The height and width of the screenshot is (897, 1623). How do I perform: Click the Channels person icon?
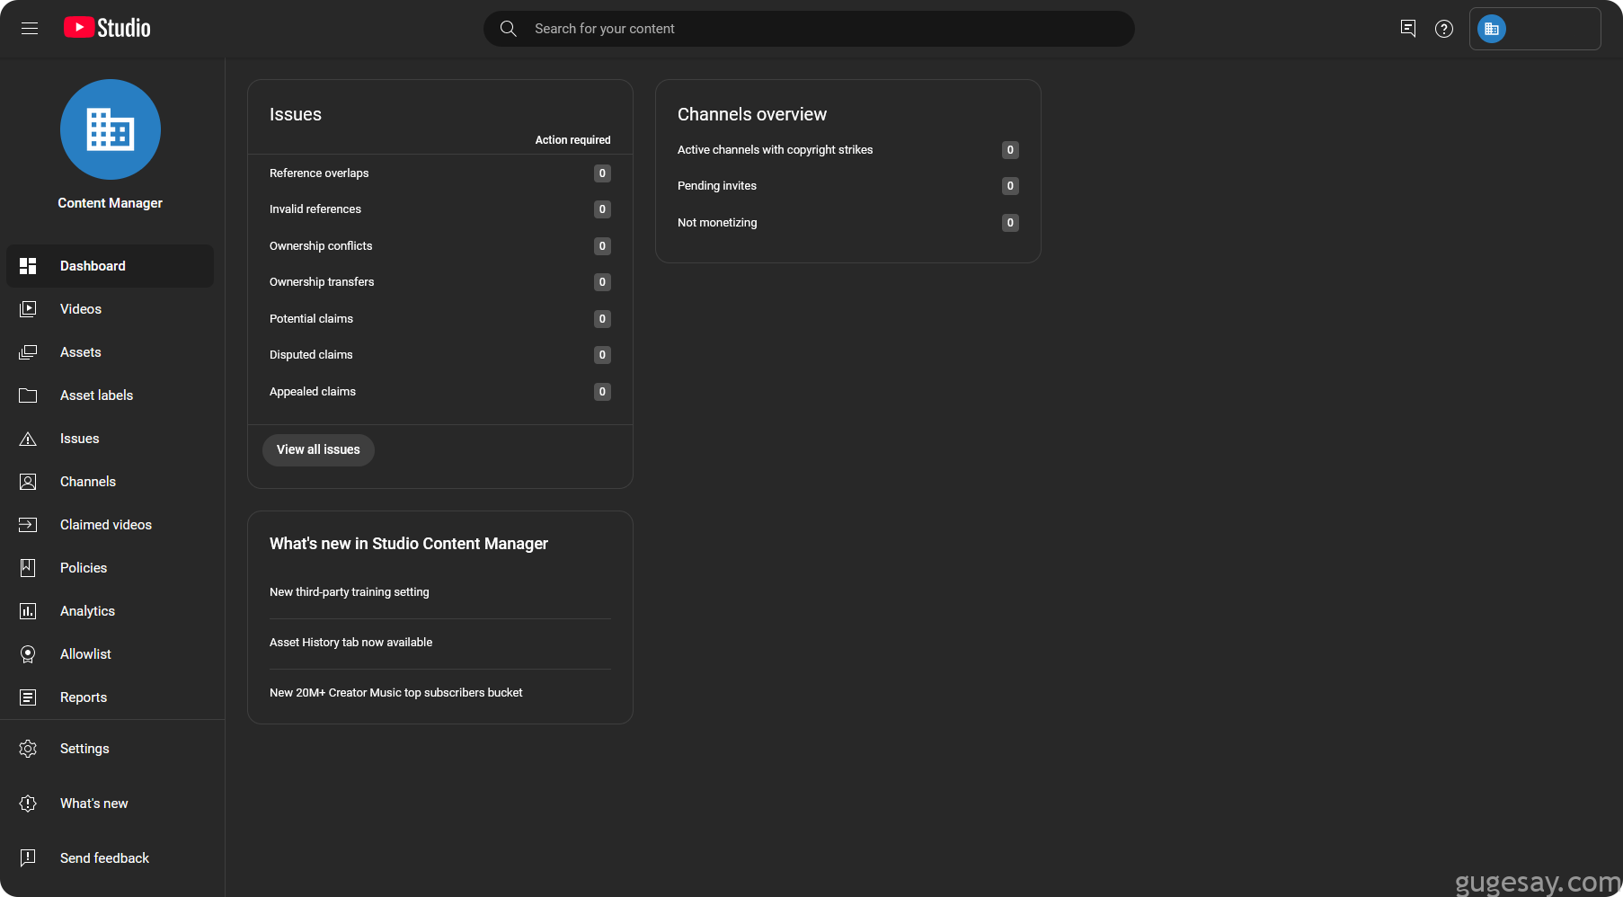pyautogui.click(x=28, y=482)
